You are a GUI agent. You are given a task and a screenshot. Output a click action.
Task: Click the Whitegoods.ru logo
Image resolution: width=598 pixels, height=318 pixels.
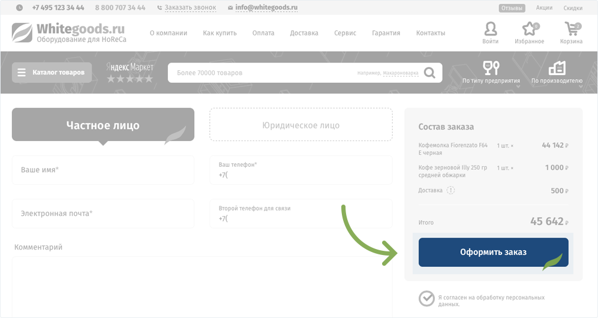pos(70,32)
